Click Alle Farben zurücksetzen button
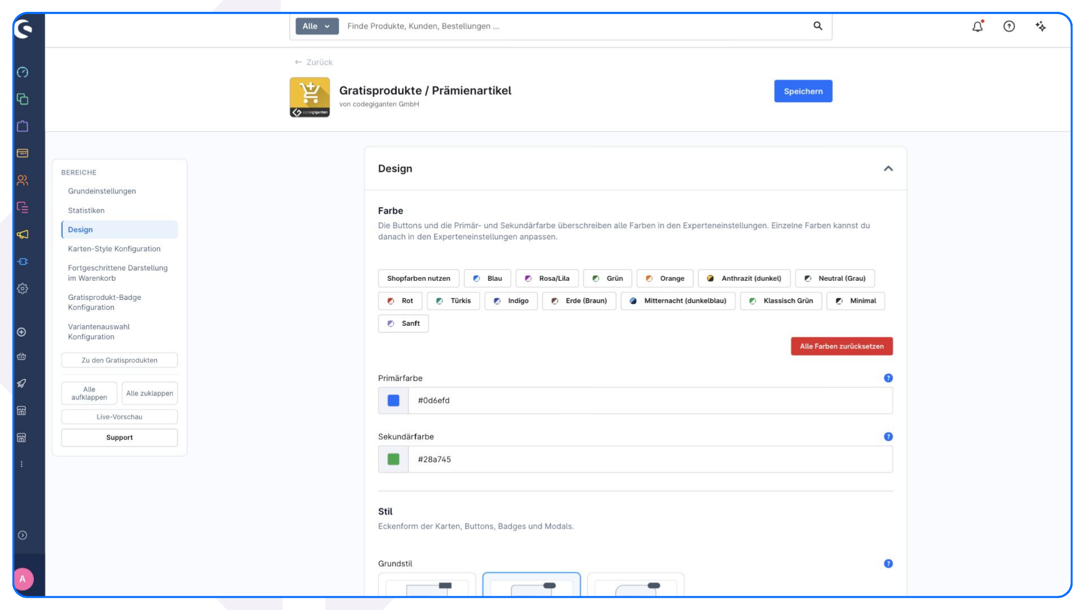 [842, 346]
